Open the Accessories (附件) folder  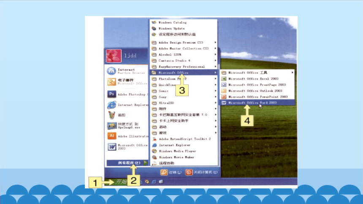pyautogui.click(x=184, y=109)
